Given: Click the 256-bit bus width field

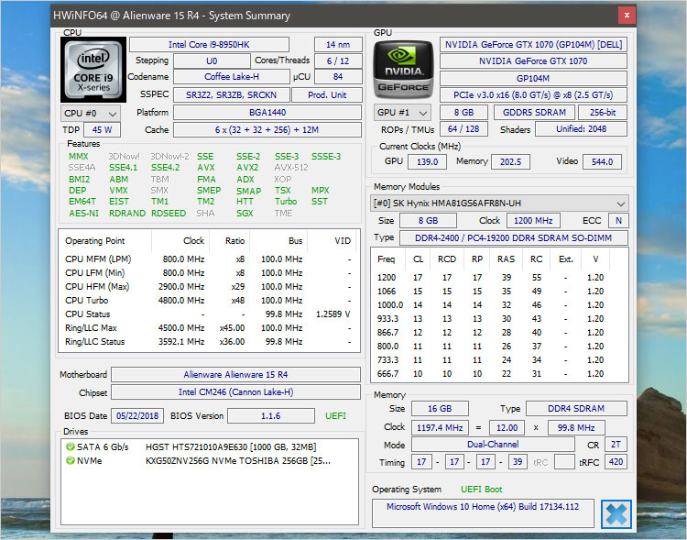Looking at the screenshot, I should pyautogui.click(x=603, y=112).
